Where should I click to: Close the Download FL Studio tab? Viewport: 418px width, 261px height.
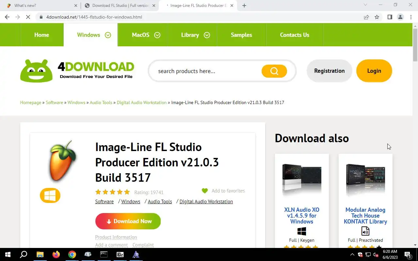pos(154,6)
